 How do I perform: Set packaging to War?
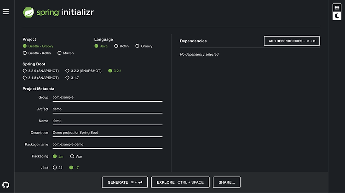(x=76, y=157)
